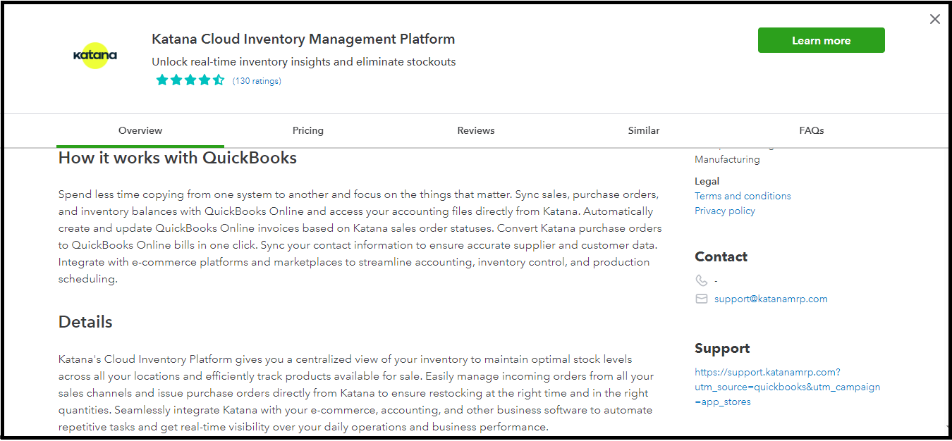This screenshot has height=441, width=952.
Task: Click the How it works with QuickBooks heading
Action: (178, 158)
